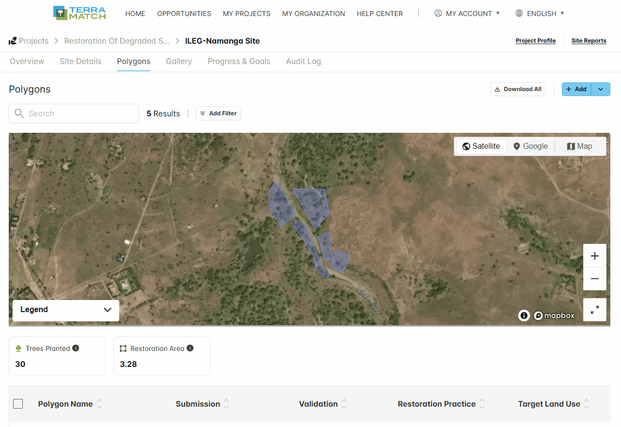Sort table by Submission

[x=226, y=404]
